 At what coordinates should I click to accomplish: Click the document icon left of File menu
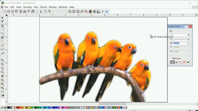[x=2, y=7]
